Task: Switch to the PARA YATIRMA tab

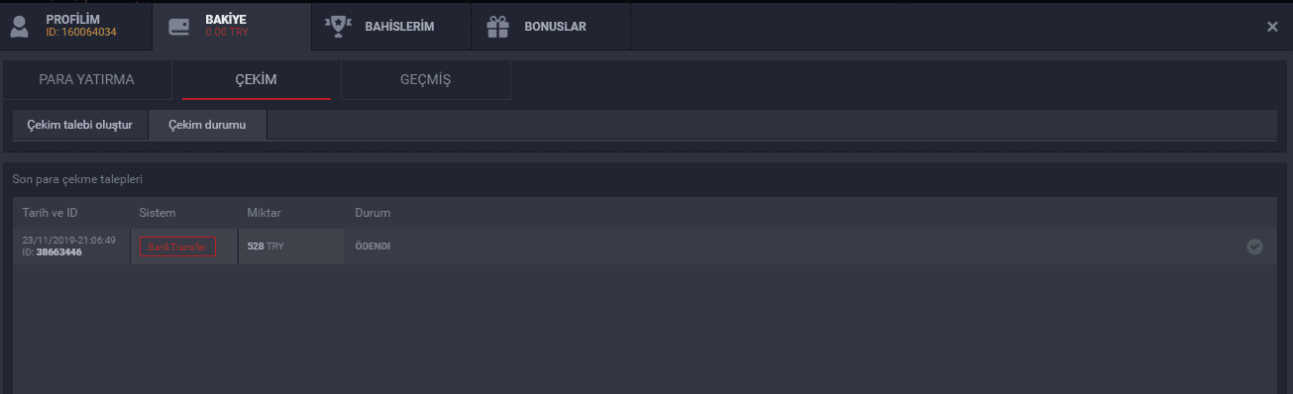Action: pos(86,80)
